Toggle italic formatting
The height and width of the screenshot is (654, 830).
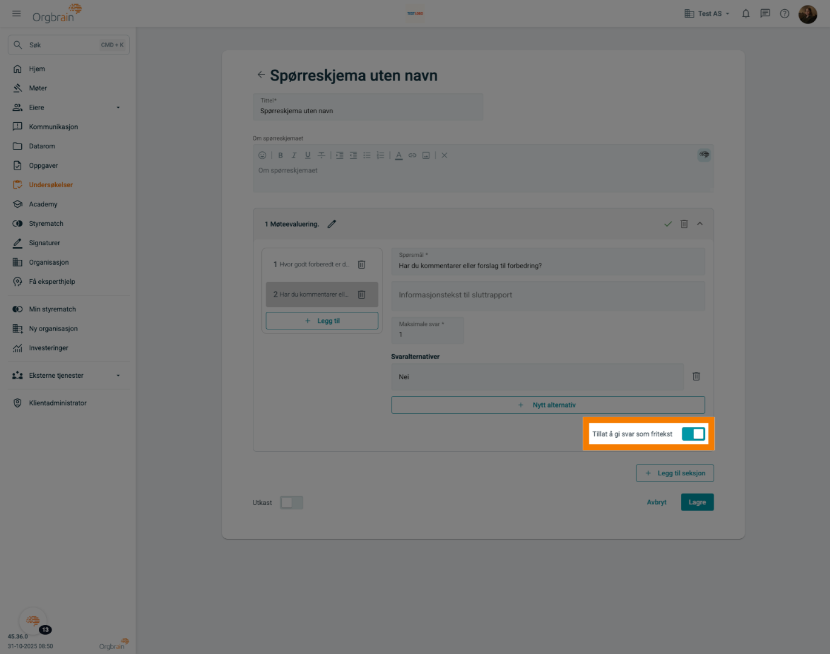pos(294,156)
